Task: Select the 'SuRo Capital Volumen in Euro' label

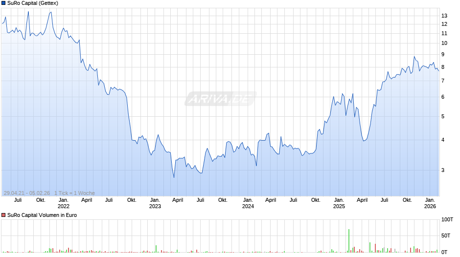Action: [x=42, y=215]
